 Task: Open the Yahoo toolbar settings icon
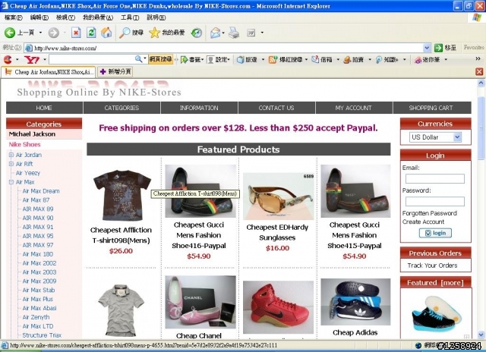[210, 59]
